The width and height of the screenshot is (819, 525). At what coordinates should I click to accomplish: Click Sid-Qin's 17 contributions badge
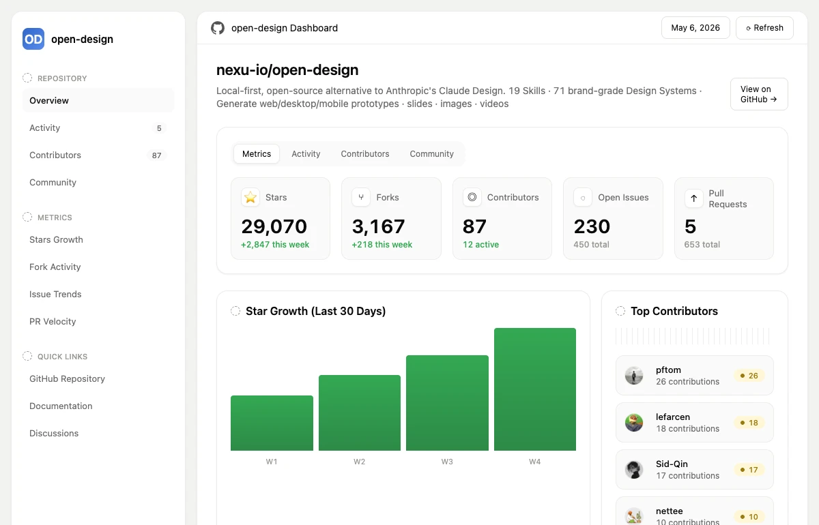749,470
